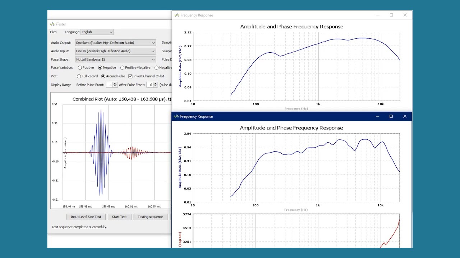Image resolution: width=460 pixels, height=258 pixels.
Task: Open the Files menu in iTester
Action: (x=53, y=32)
